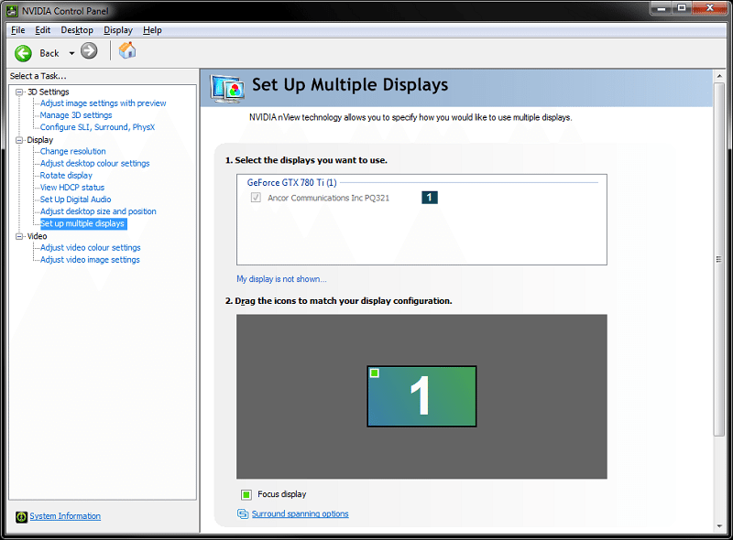Click the display number 1 badge
This screenshot has width=733, height=540.
pyautogui.click(x=429, y=198)
